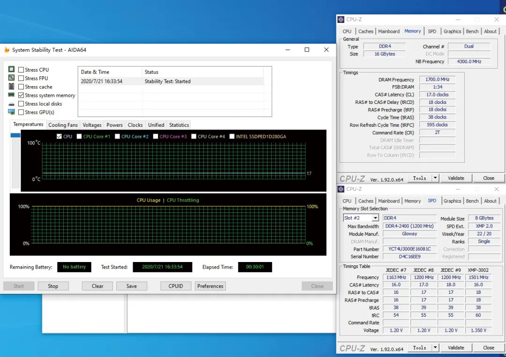
Task: Click Validate in lower CPU-Z window
Action: [456, 348]
